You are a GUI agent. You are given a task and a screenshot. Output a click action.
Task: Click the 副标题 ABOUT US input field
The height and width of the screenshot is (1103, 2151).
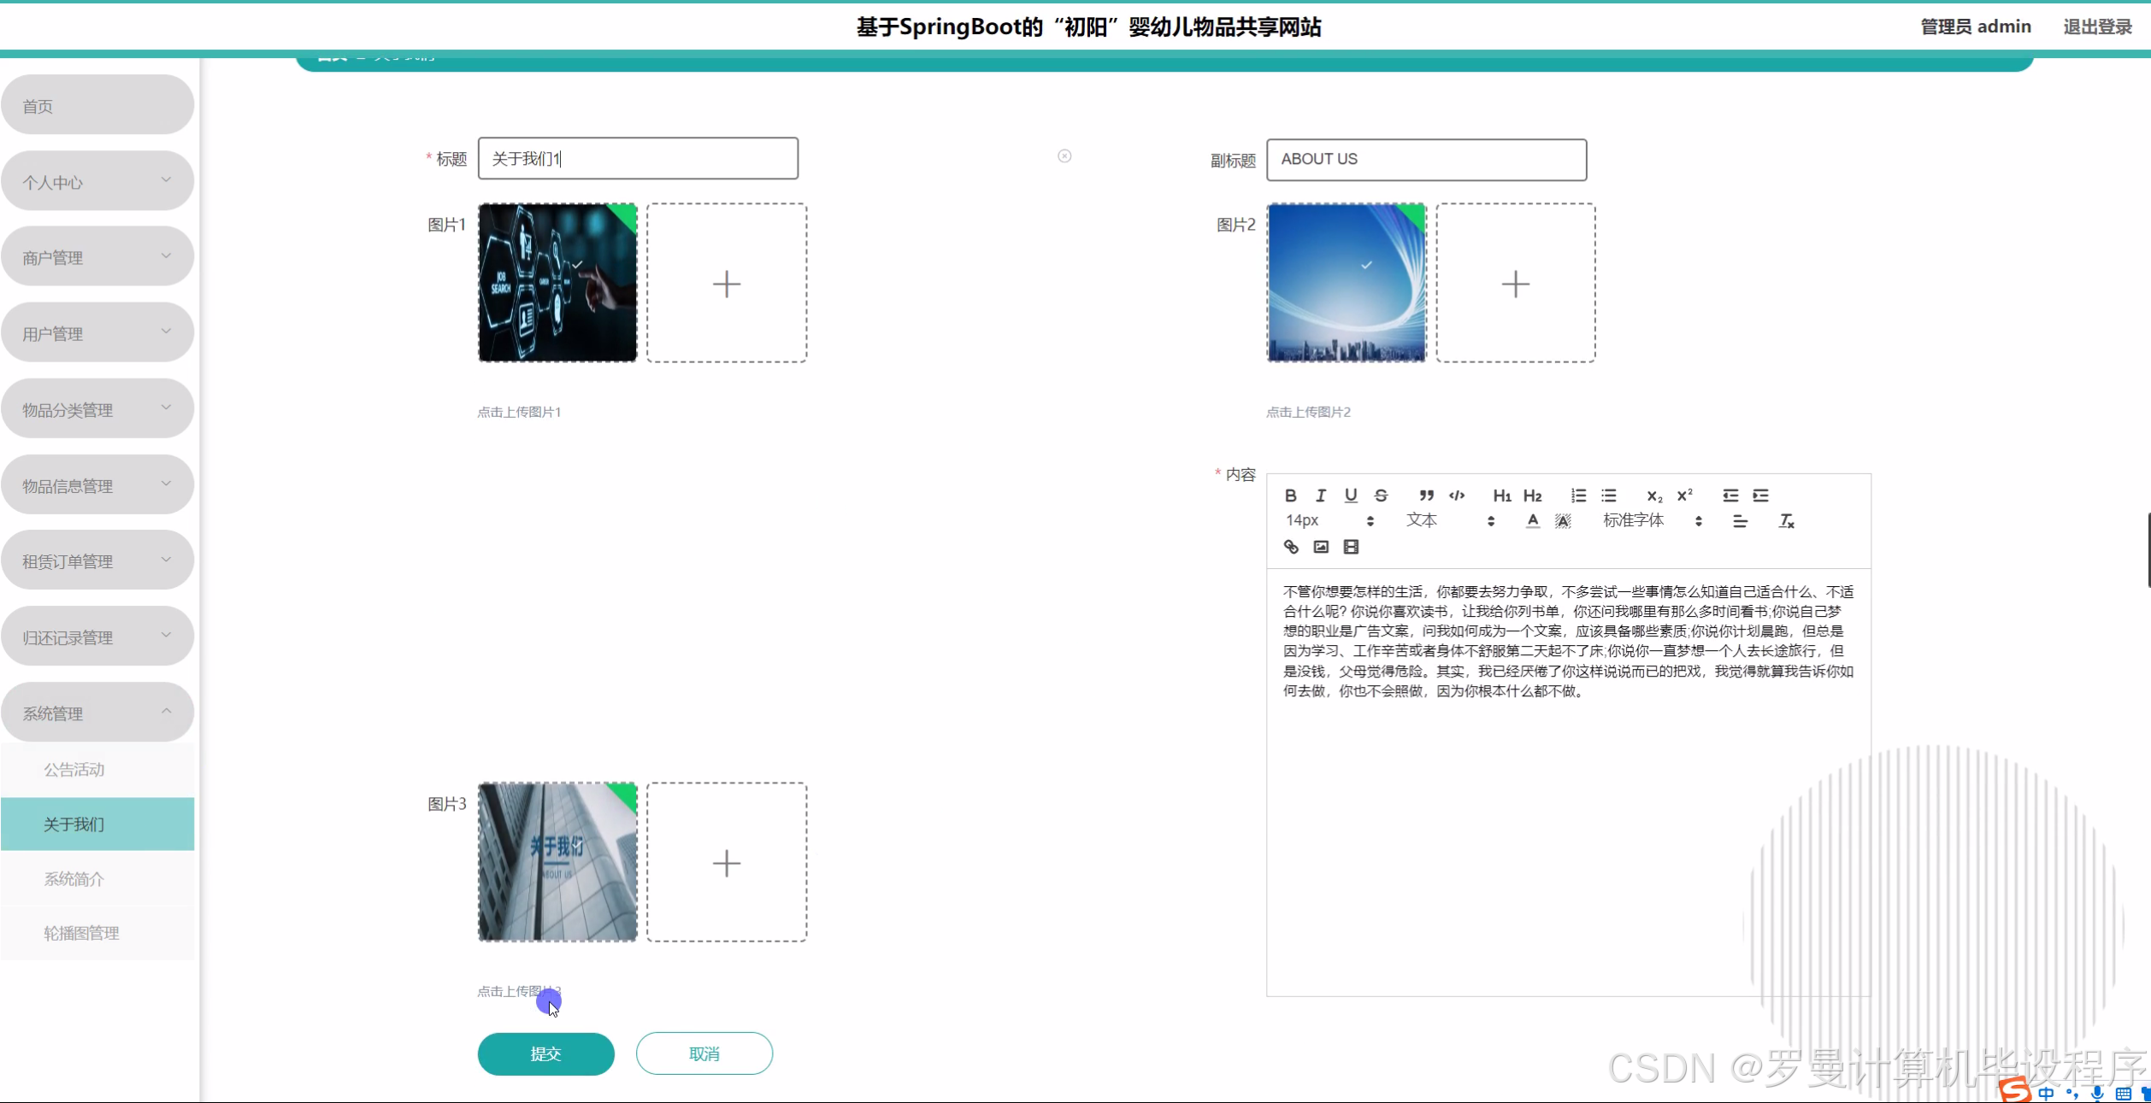(1426, 160)
